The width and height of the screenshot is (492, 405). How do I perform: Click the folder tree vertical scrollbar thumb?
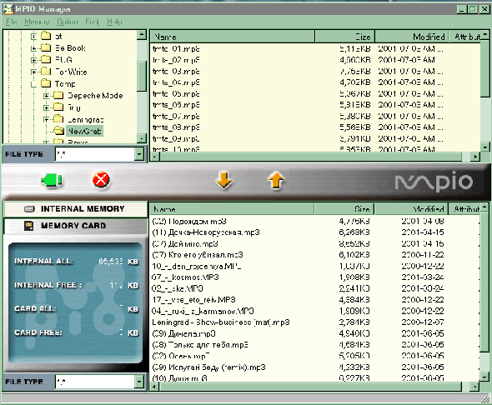click(x=142, y=76)
